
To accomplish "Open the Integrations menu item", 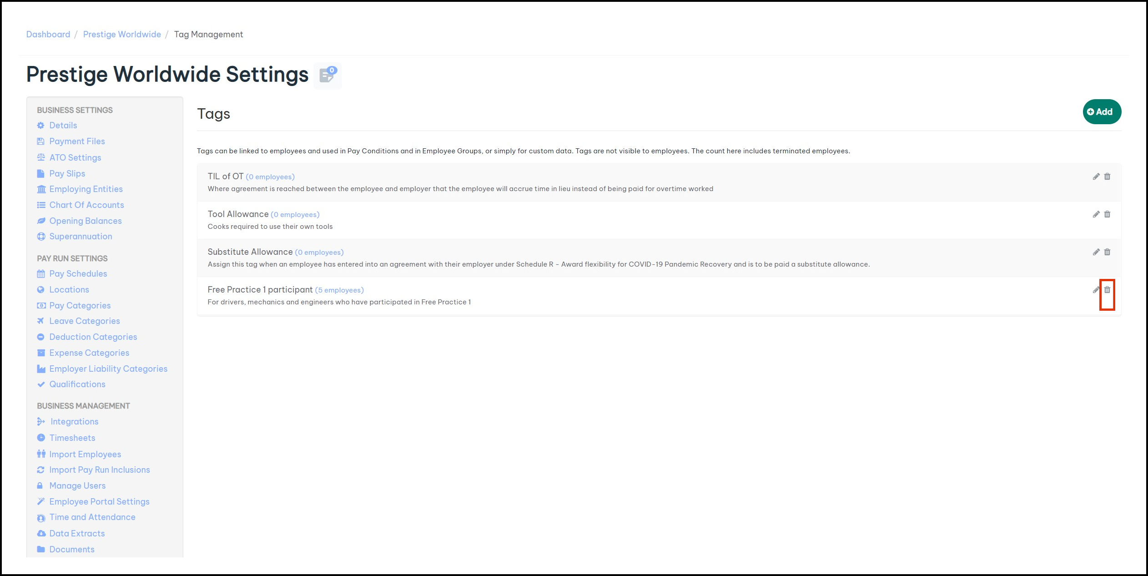I will 74,422.
